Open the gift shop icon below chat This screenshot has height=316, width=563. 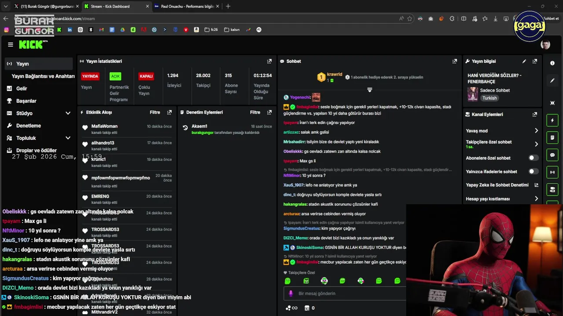point(307,308)
